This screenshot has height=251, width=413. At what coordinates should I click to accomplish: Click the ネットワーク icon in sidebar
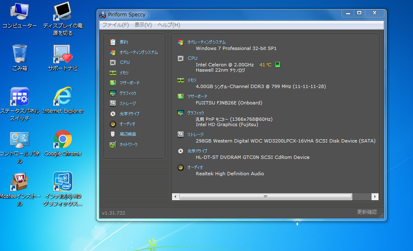coord(113,144)
